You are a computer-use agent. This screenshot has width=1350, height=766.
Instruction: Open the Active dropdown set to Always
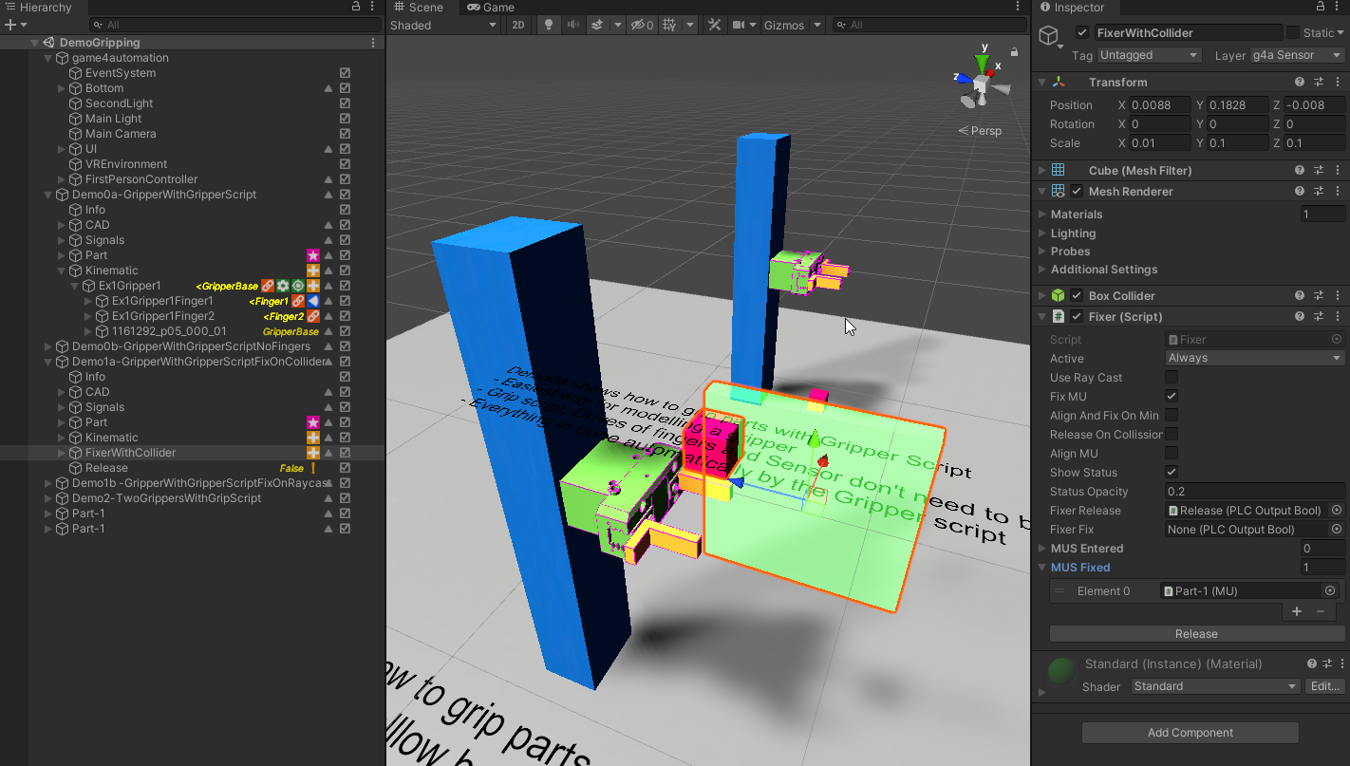pos(1255,359)
